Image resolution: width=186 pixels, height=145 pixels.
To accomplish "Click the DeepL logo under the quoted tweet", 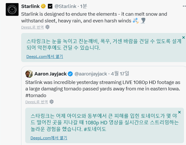I will pyautogui.click(x=52, y=102).
